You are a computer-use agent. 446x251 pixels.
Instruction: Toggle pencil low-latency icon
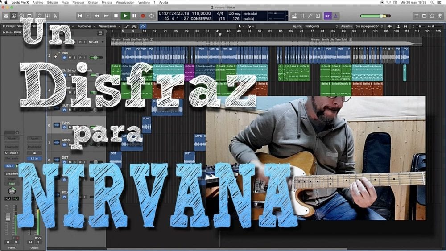click(310, 16)
